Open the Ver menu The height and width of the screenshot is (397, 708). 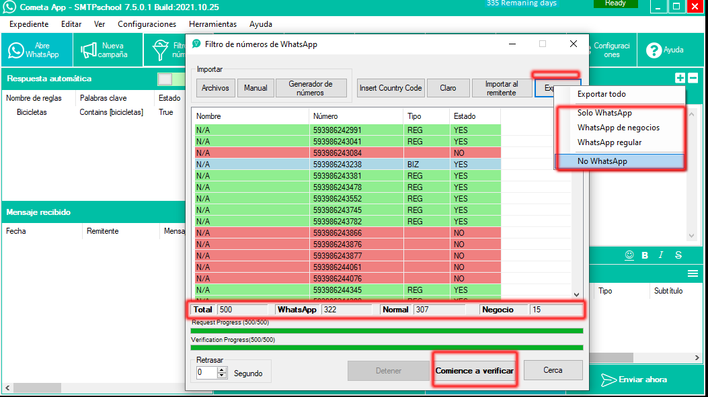pos(100,24)
